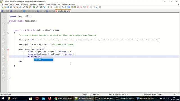This screenshot has height=101, width=180.
Task: Click the Open file toolbar icon
Action: click(5, 7)
